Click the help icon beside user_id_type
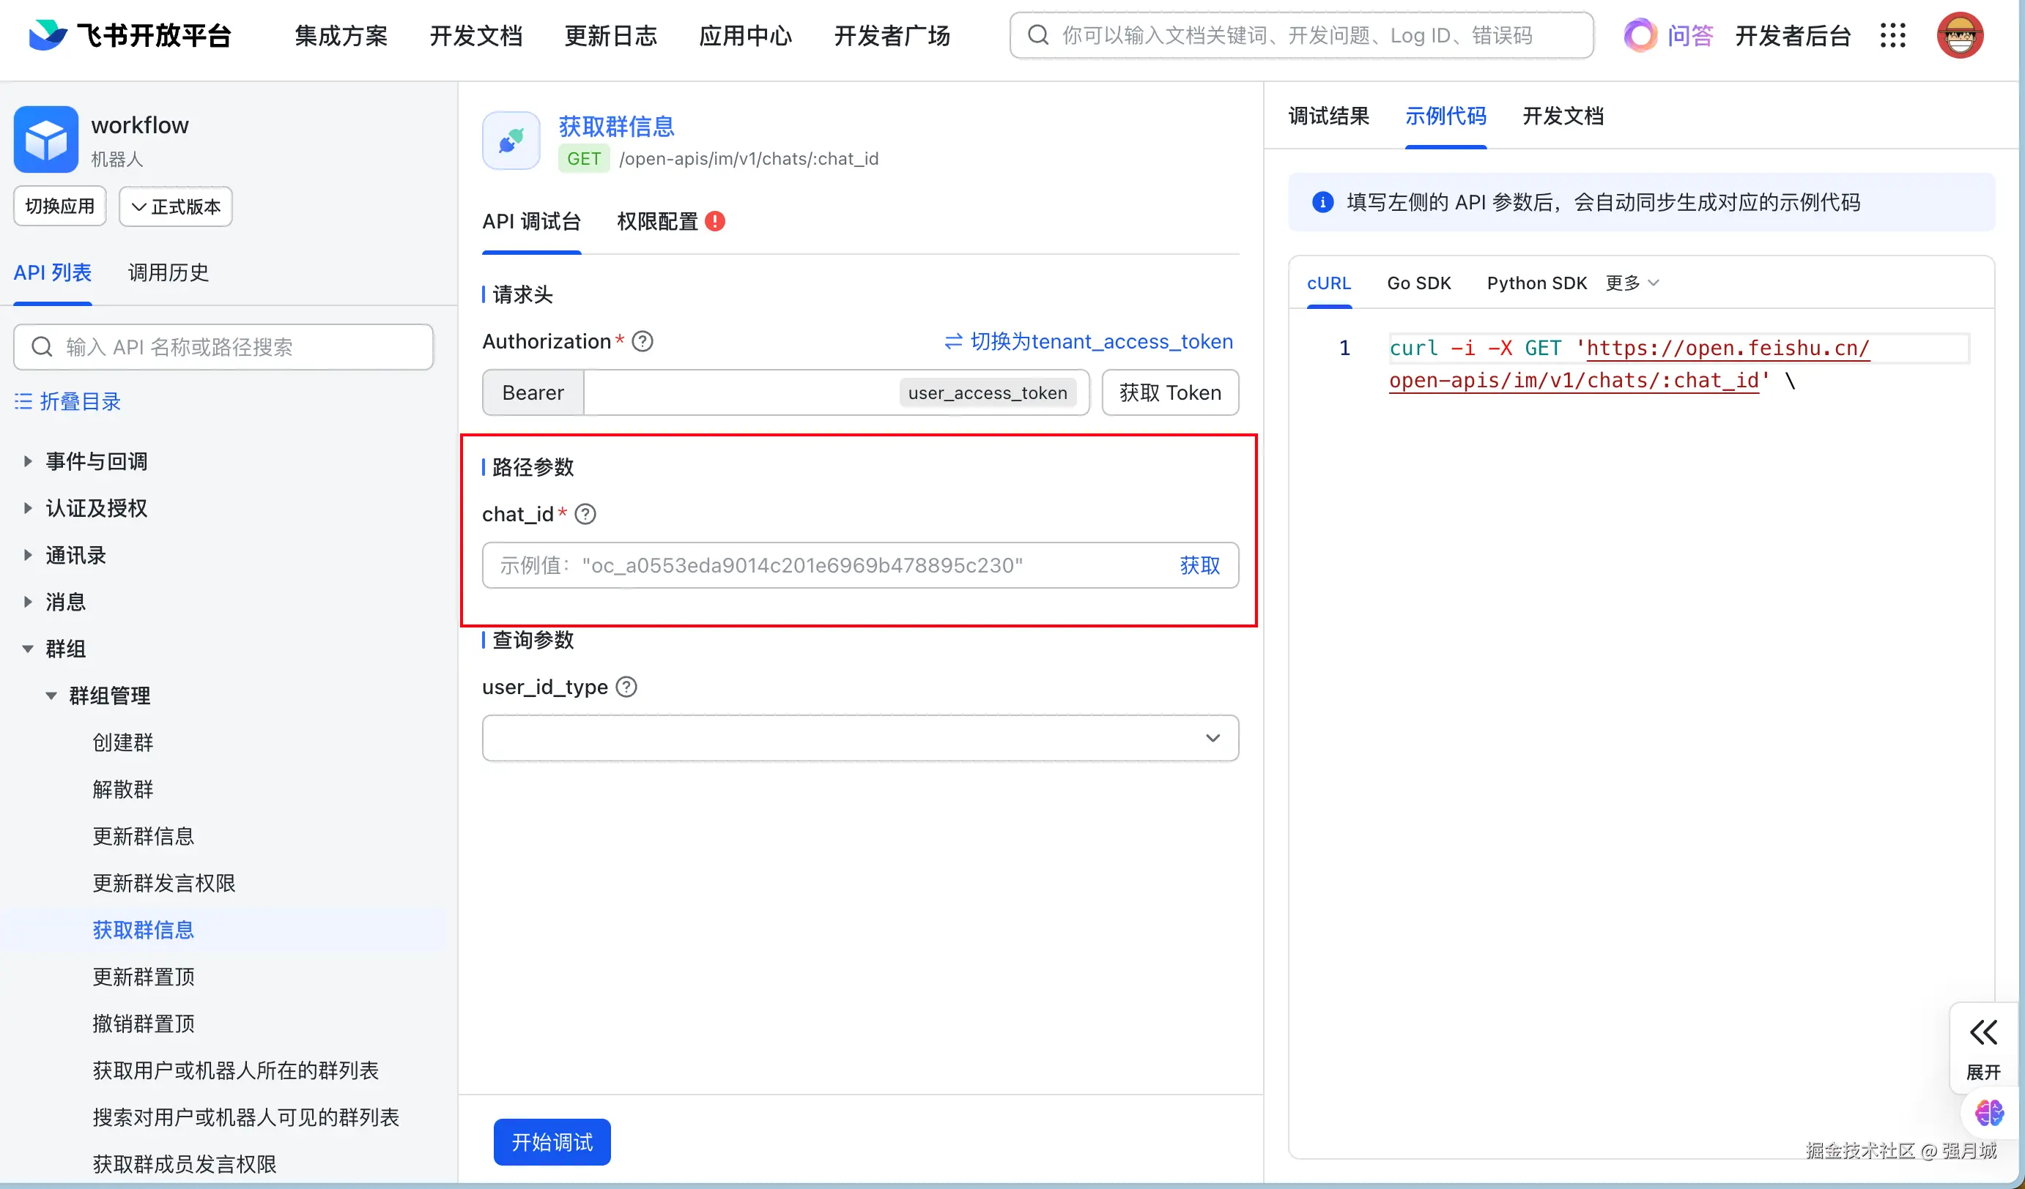 (x=626, y=687)
